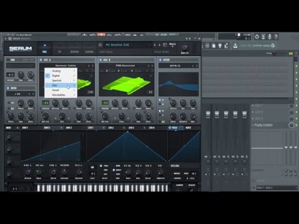Select previous filter type arrow
Screen dimensions: 299x224
(x=193, y=66)
